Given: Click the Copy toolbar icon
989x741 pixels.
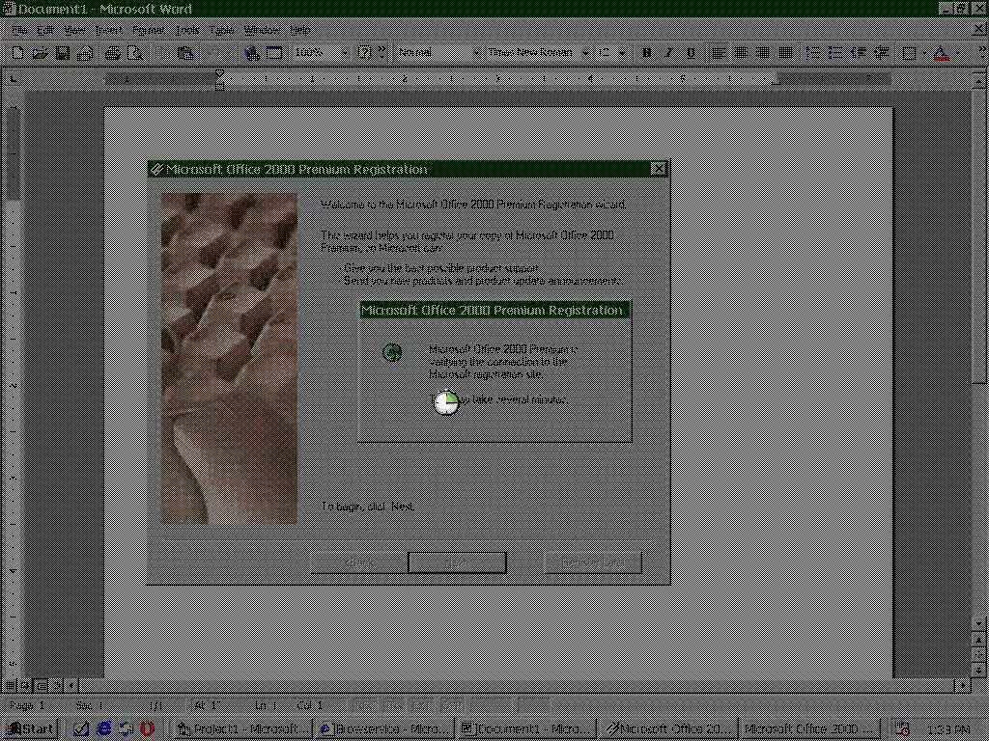Looking at the screenshot, I should 162,53.
